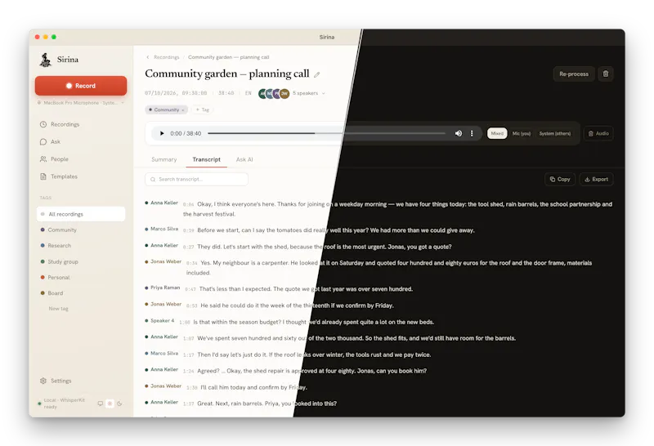Open the MacBook Pro Microphone input dropdown

pyautogui.click(x=80, y=103)
